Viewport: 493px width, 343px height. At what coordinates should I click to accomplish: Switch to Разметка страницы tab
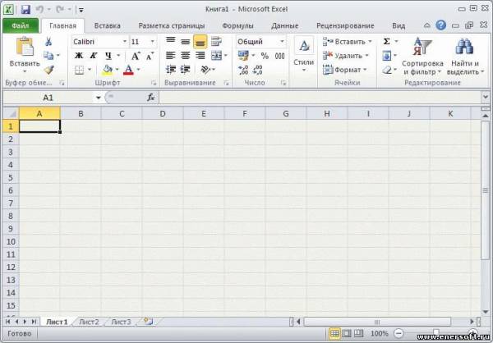coord(172,25)
